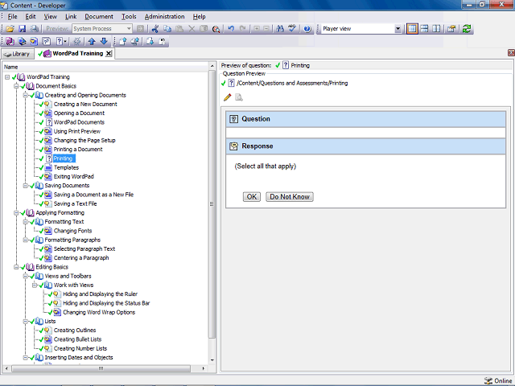Click the Spell check ABC icon
This screenshot has height=386, width=515.
292,29
